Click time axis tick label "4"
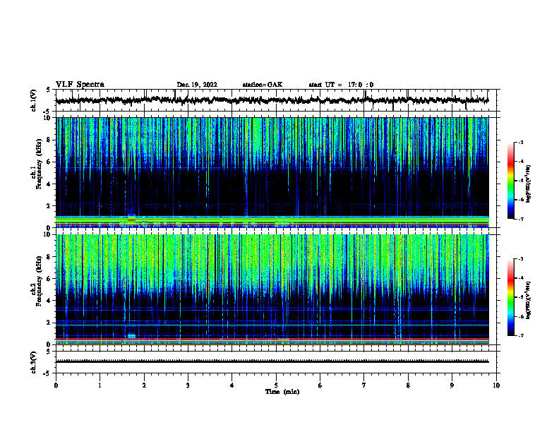559x432 pixels. coord(232,385)
